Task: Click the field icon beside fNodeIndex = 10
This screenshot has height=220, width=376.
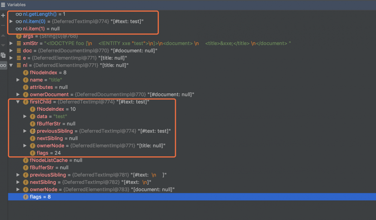Action: coord(33,109)
